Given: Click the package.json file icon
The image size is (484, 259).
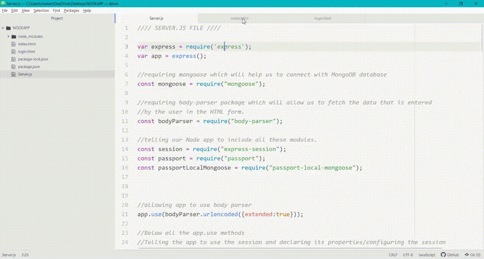Looking at the screenshot, I should coord(14,67).
